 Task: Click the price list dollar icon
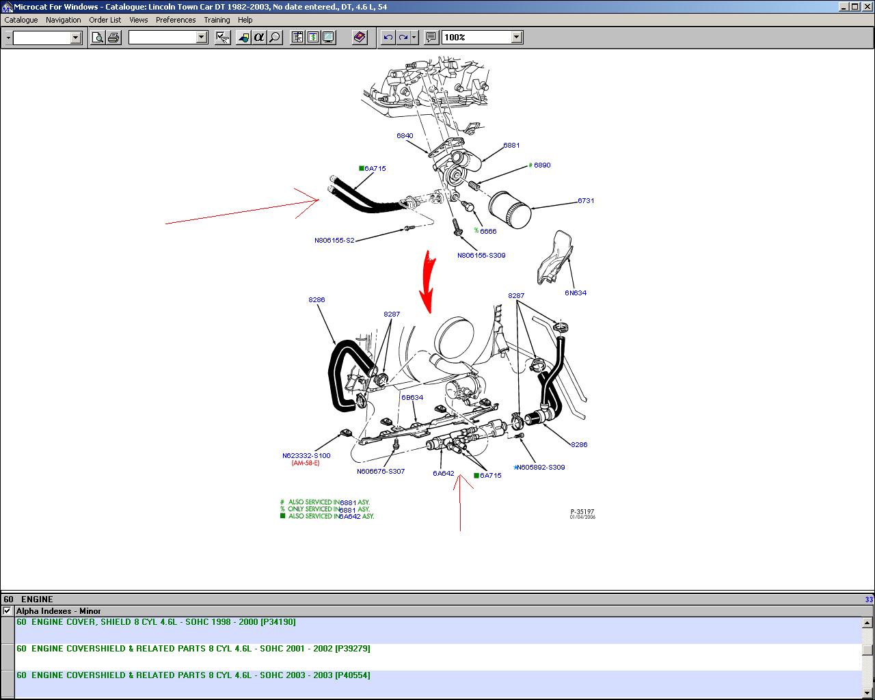tap(312, 38)
